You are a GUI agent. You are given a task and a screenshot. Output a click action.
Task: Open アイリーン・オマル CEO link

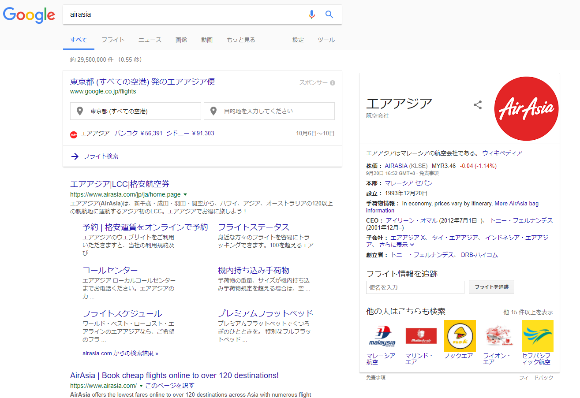(412, 220)
